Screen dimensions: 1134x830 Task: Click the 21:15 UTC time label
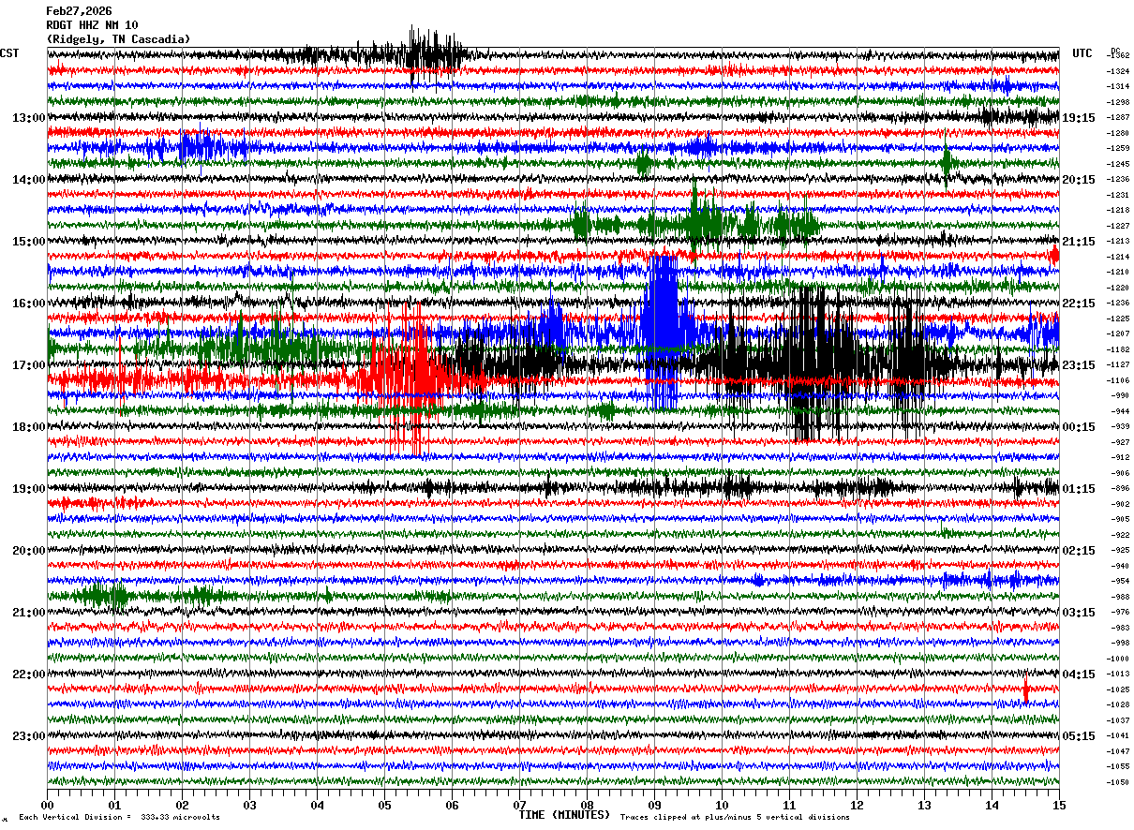(x=1079, y=242)
